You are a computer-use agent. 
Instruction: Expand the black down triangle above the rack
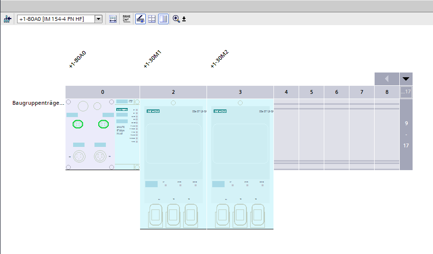406,79
